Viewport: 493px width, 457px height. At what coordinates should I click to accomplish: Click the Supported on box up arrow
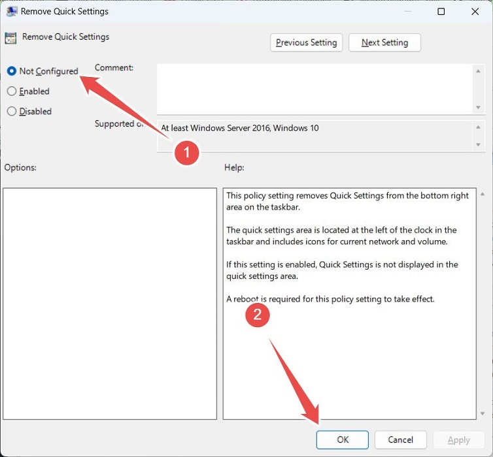pyautogui.click(x=478, y=127)
